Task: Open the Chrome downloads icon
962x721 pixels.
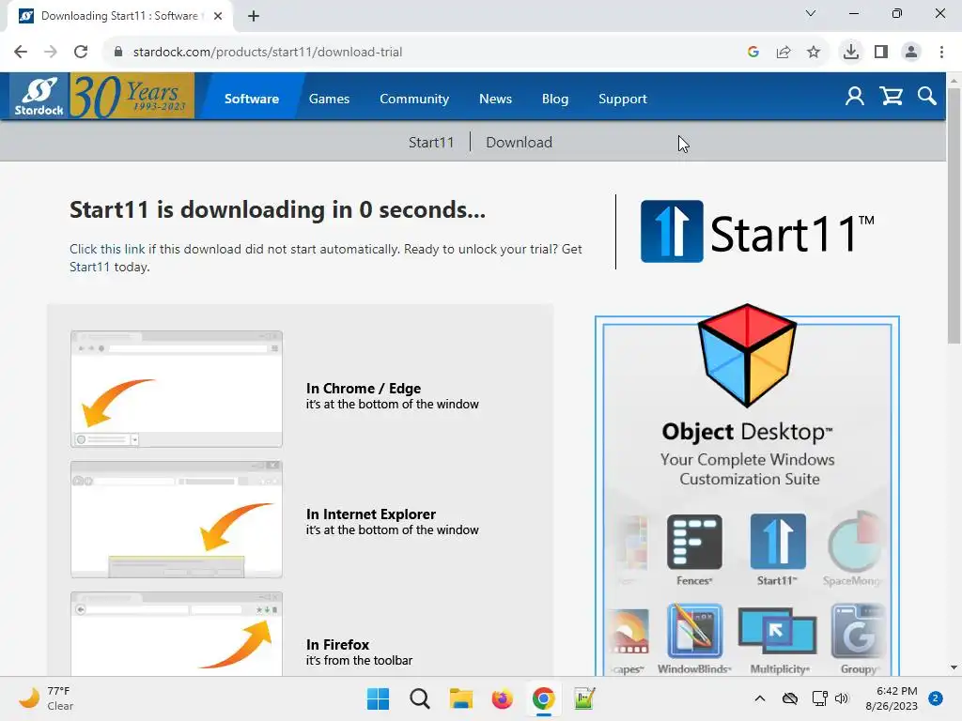Action: pyautogui.click(x=851, y=53)
